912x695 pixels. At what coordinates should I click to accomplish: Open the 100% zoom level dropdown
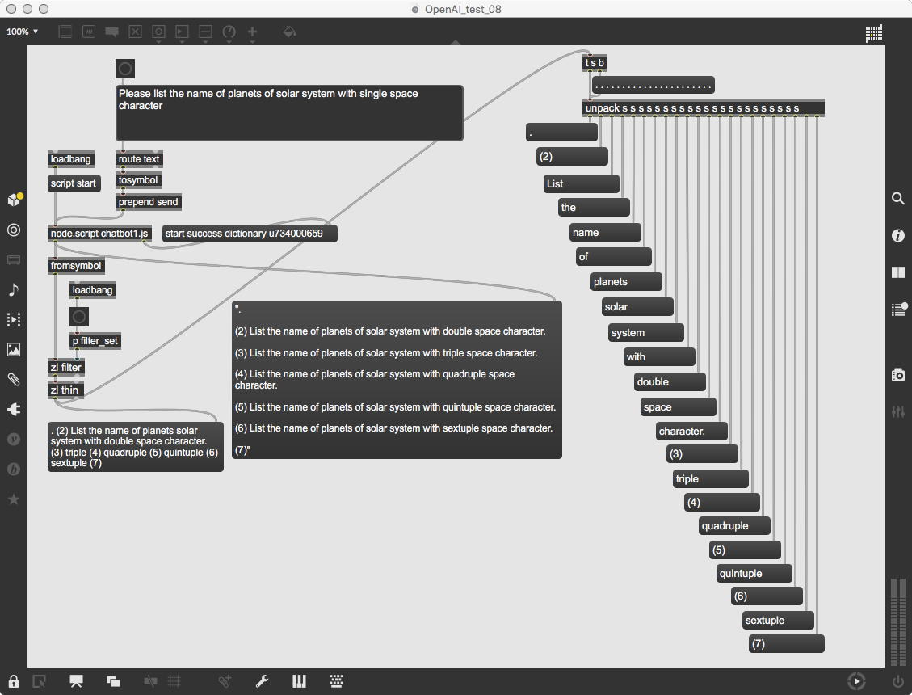pos(22,32)
